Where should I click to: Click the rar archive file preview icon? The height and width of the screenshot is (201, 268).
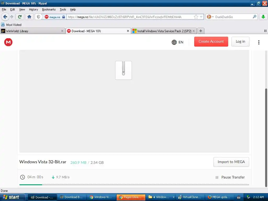[x=124, y=70]
